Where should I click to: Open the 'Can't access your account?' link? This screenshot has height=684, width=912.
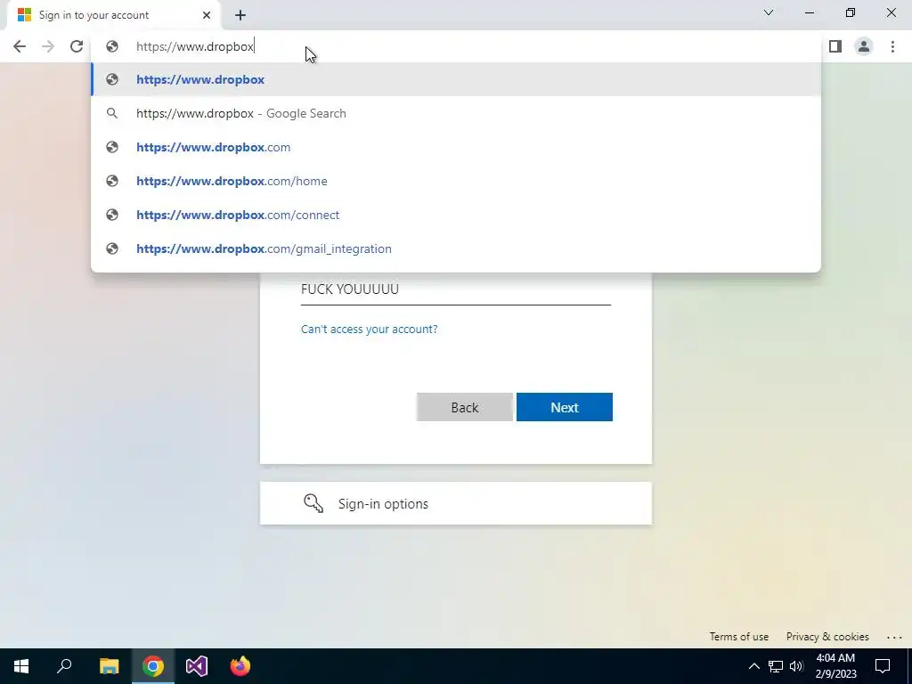(x=370, y=330)
